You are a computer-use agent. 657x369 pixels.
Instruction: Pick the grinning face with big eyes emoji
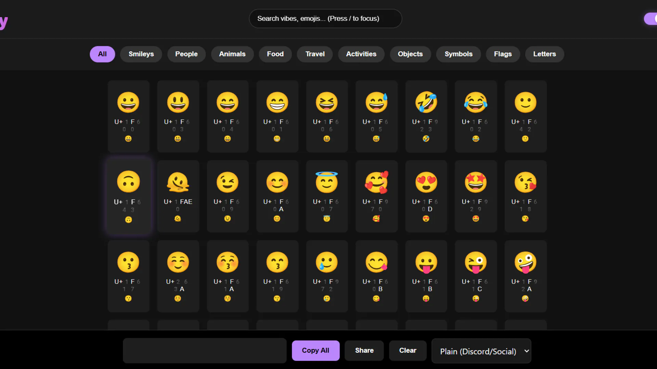coord(178,116)
